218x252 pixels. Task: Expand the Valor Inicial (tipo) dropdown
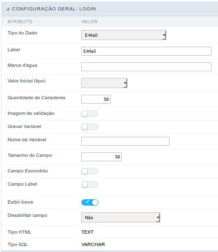point(104,83)
